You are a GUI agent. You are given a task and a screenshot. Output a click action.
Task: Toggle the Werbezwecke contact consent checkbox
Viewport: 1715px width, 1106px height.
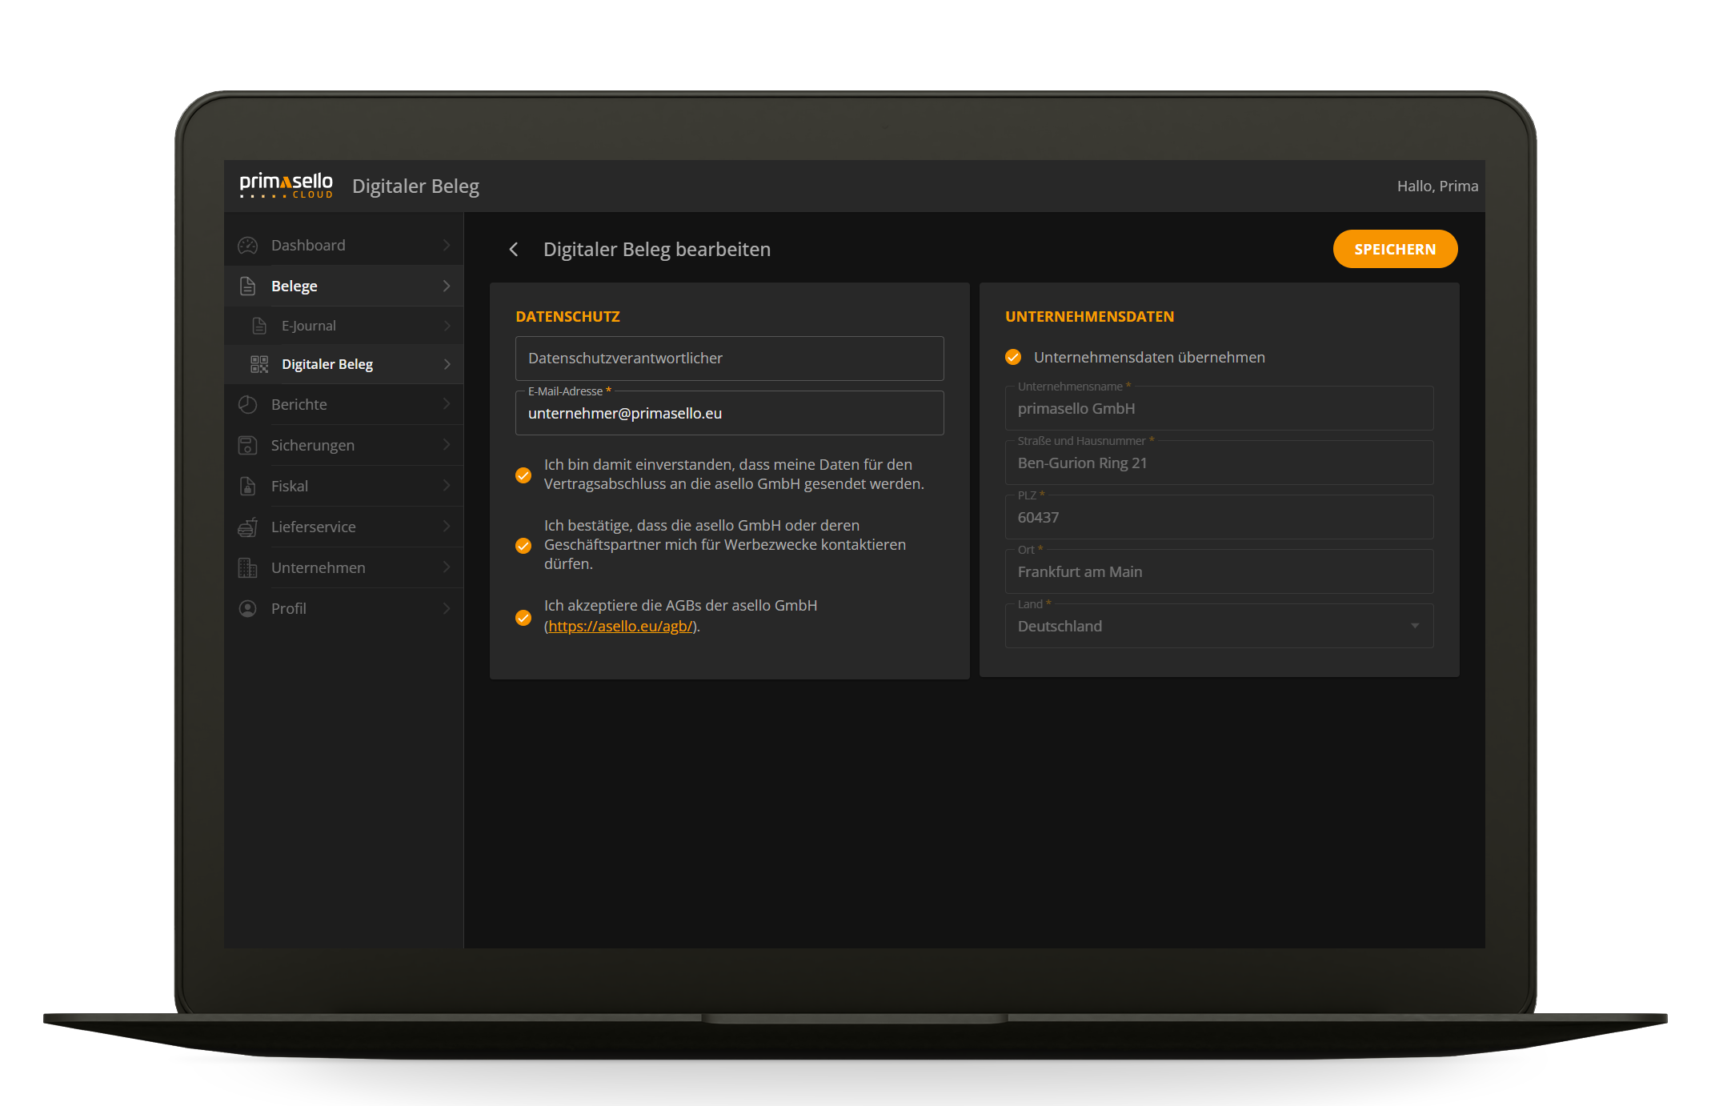[523, 546]
